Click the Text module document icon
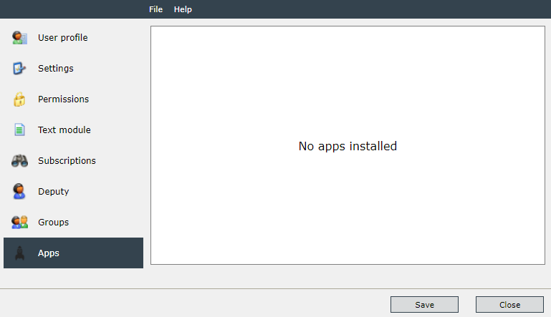The height and width of the screenshot is (317, 551). pos(19,130)
